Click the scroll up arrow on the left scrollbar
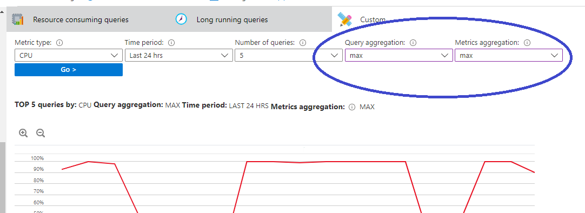Screen dimensions: 585x213 coord(2,11)
